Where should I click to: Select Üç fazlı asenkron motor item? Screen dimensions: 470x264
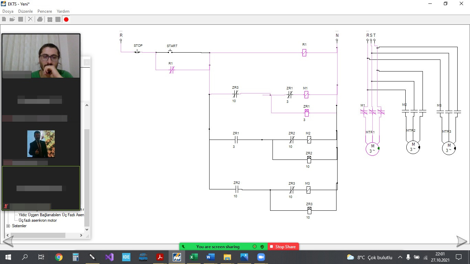pyautogui.click(x=38, y=220)
